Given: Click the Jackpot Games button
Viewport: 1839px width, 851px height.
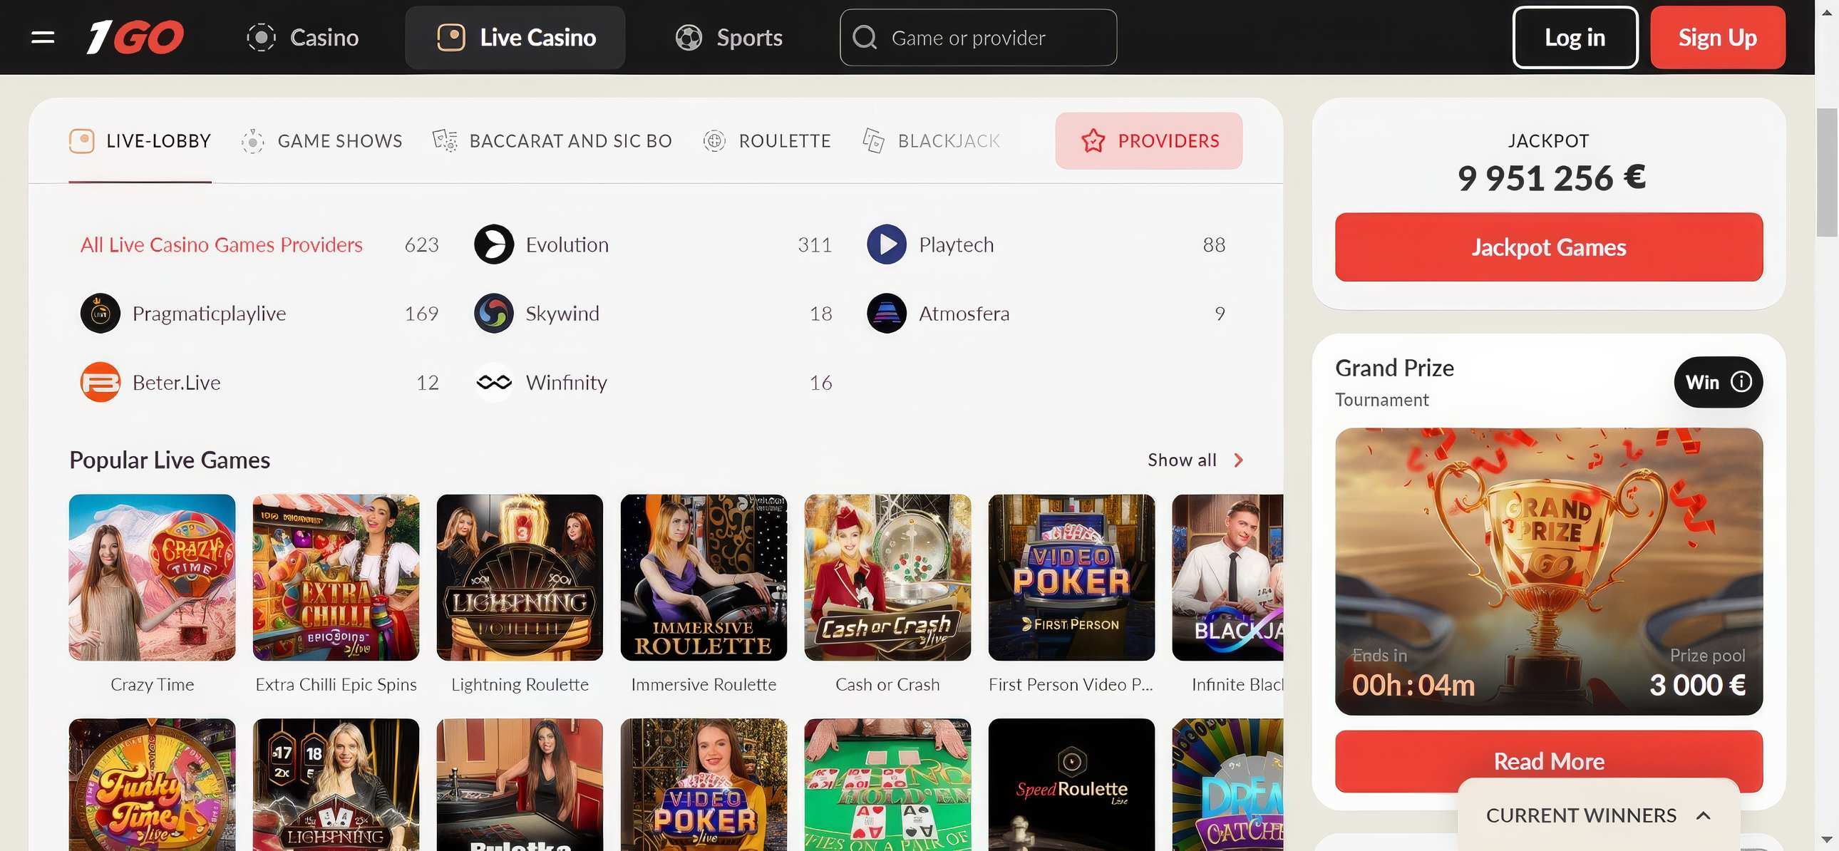Looking at the screenshot, I should 1547,247.
